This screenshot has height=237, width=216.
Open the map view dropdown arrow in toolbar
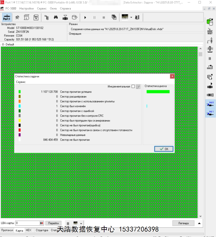tap(131, 17)
